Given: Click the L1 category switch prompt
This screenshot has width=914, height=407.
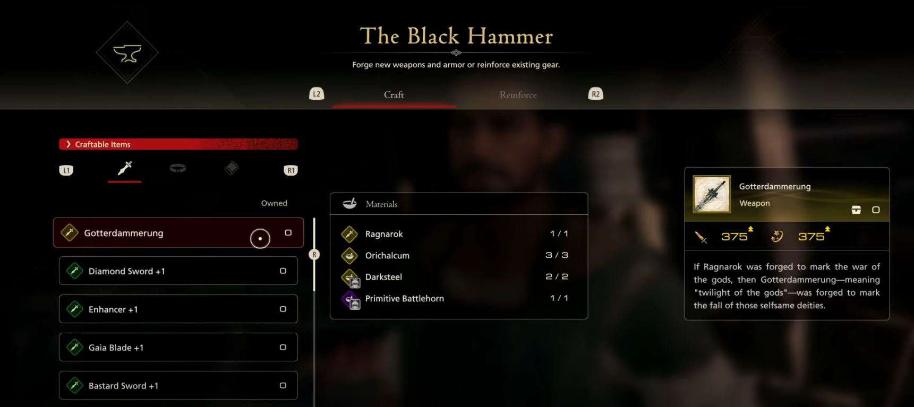Looking at the screenshot, I should (x=66, y=170).
